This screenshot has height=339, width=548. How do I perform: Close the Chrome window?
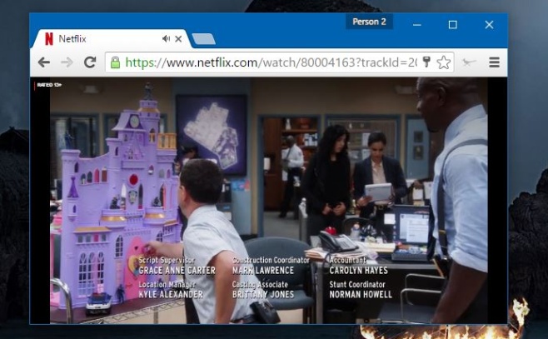(x=489, y=24)
